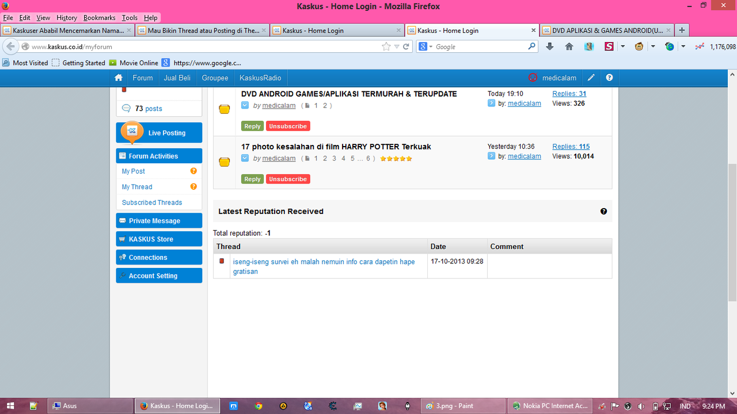This screenshot has width=737, height=414.
Task: Open Connections sidebar button
Action: point(159,258)
